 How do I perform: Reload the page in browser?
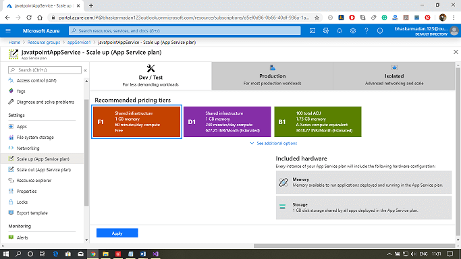click(29, 18)
